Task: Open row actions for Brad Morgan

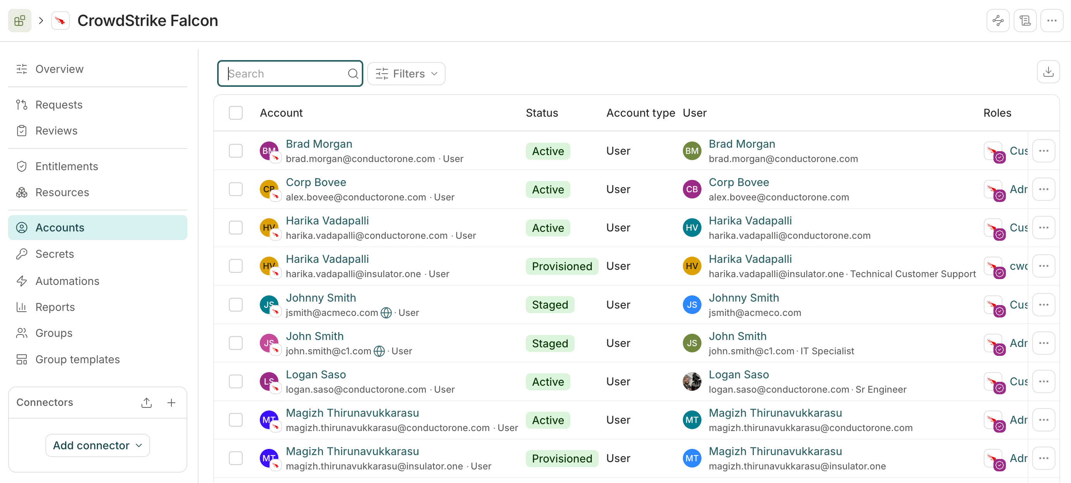Action: coord(1043,151)
